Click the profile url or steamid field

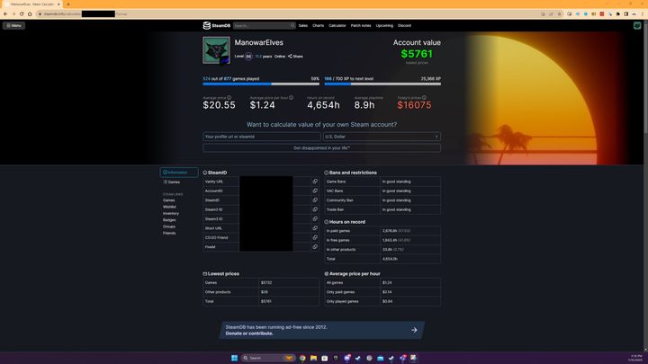point(262,137)
